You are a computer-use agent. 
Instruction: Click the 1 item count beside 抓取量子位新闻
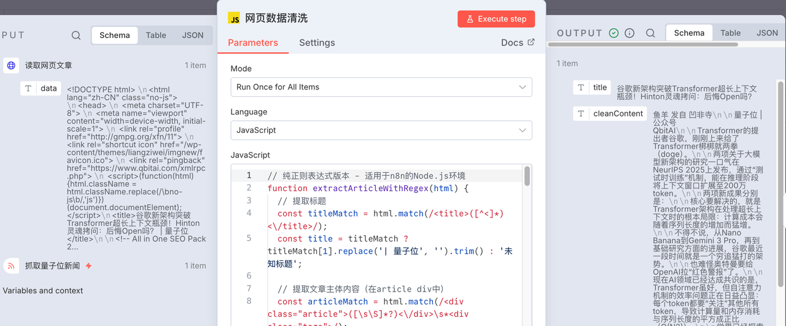pos(195,265)
